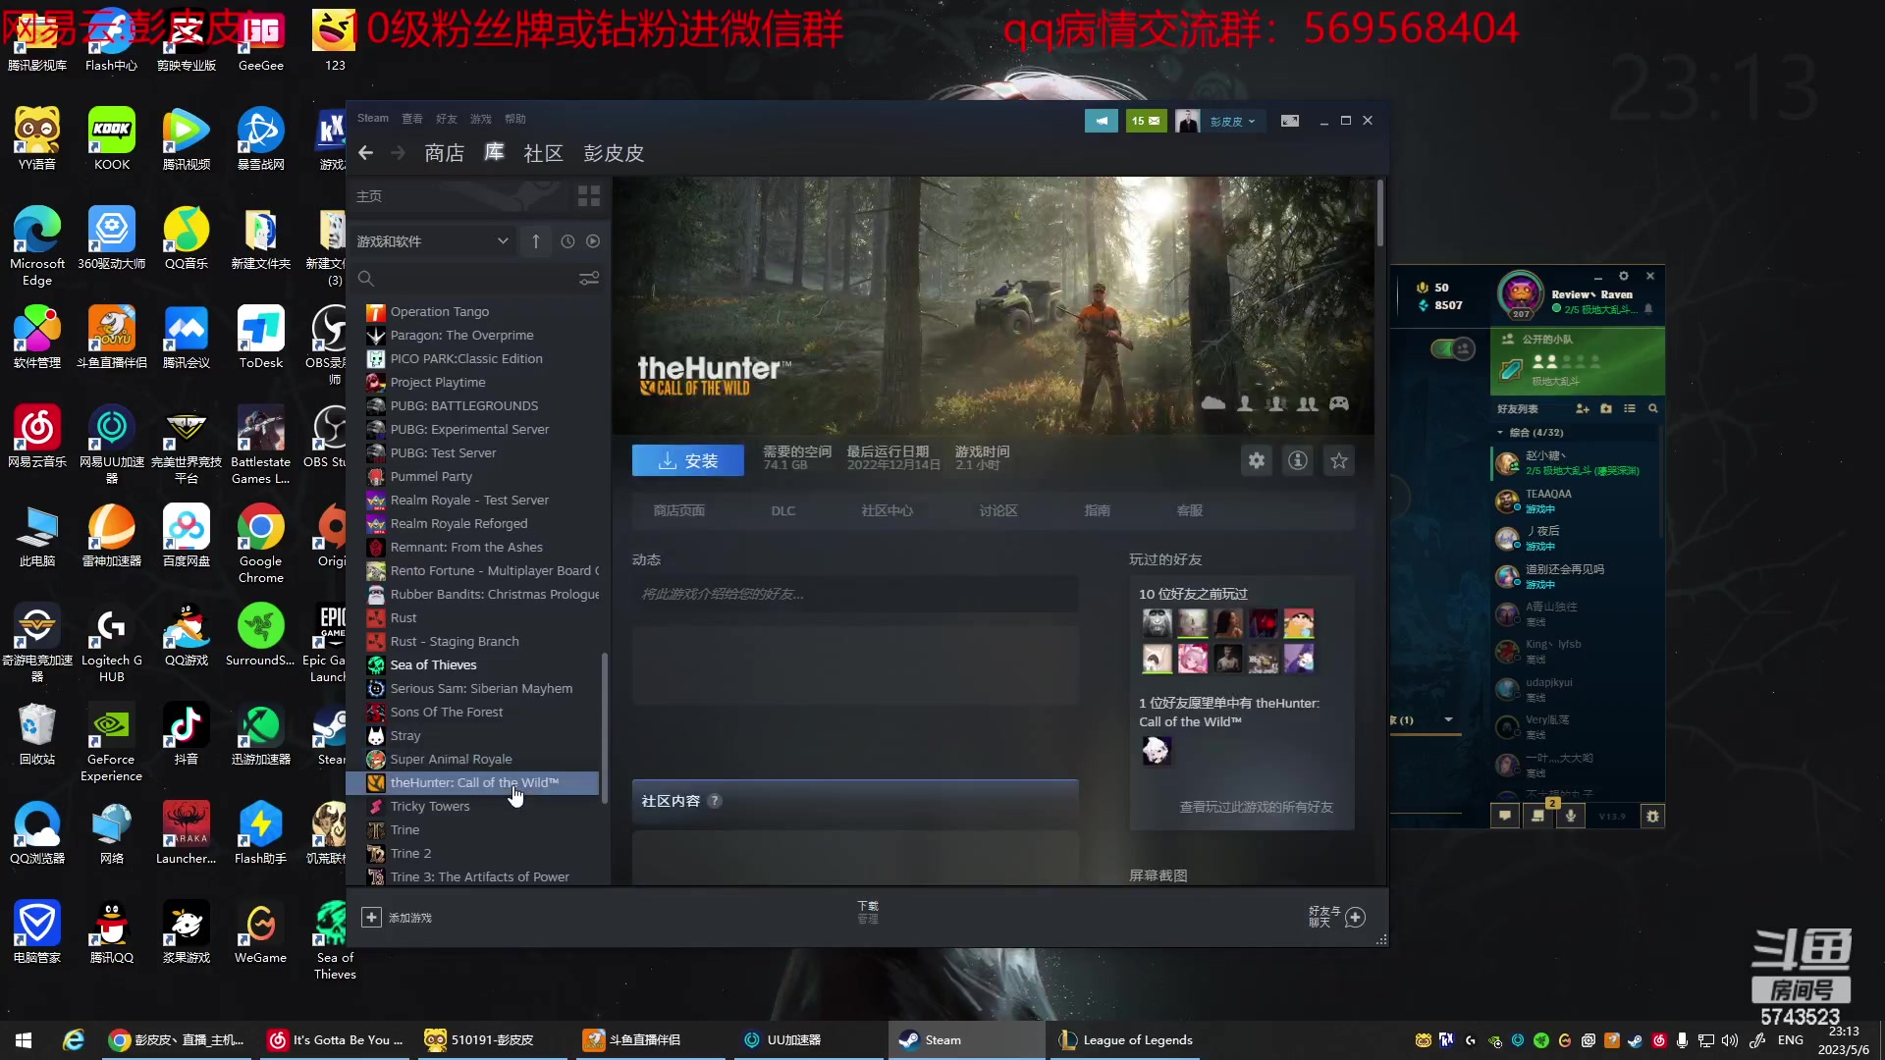Open the 帮助 help menu

click(515, 119)
